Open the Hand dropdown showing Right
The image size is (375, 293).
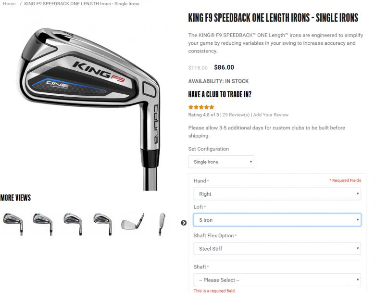277,194
